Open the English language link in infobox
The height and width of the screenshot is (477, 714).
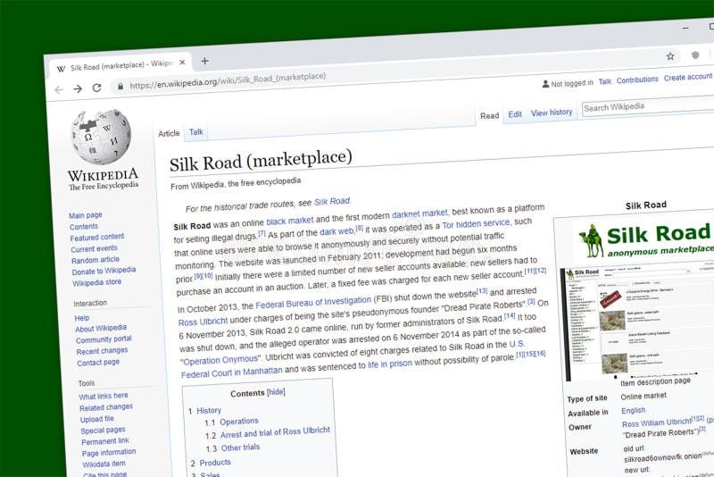click(x=634, y=411)
